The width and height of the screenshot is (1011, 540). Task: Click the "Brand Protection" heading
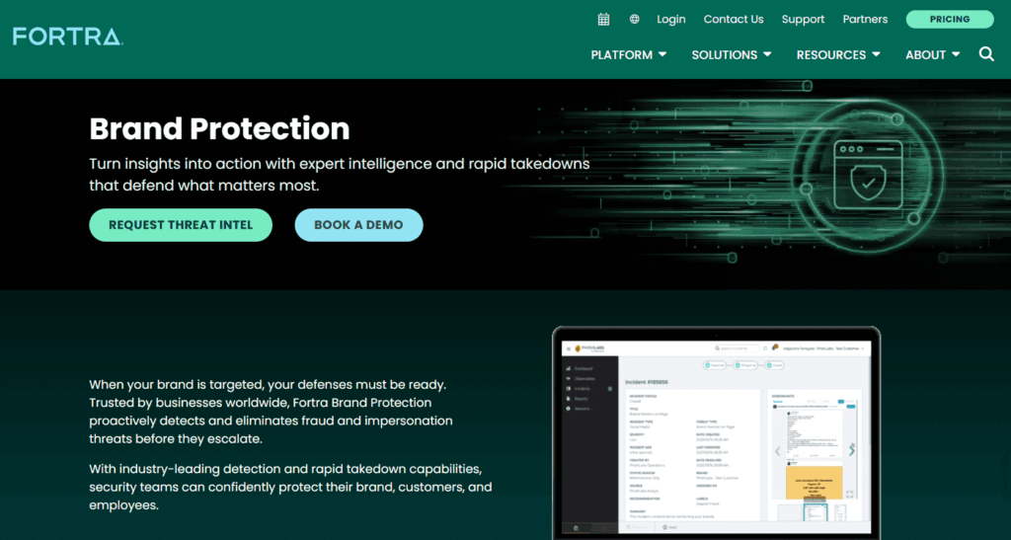[x=219, y=129]
